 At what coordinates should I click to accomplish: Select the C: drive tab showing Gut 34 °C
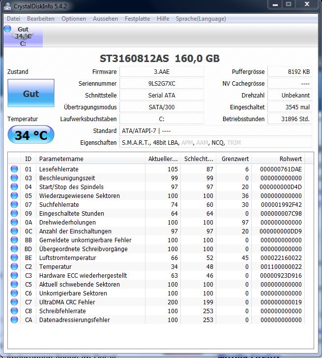point(23,36)
